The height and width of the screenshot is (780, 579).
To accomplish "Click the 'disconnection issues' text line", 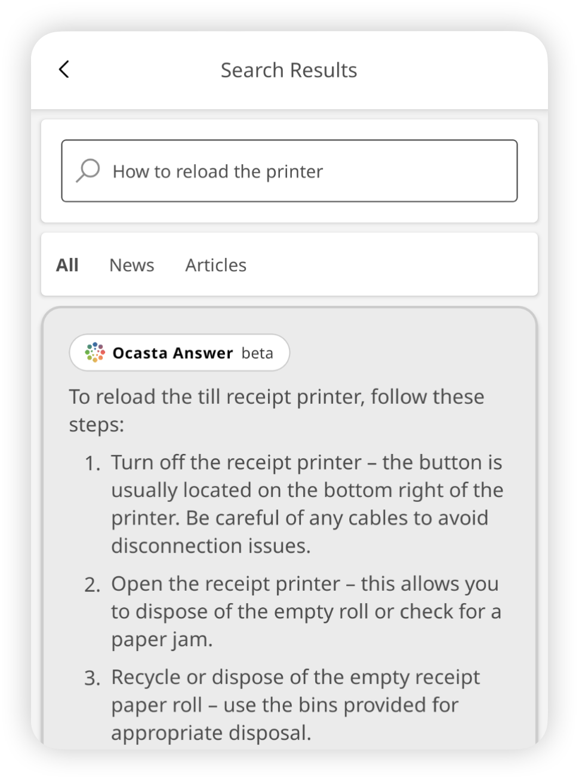I will (x=211, y=545).
